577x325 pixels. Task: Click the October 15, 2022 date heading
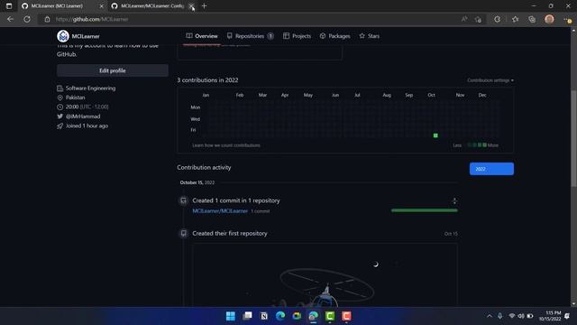click(x=197, y=182)
